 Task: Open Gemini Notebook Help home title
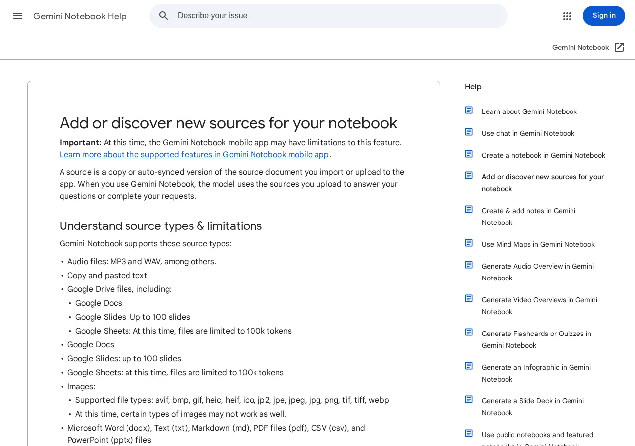coord(80,16)
